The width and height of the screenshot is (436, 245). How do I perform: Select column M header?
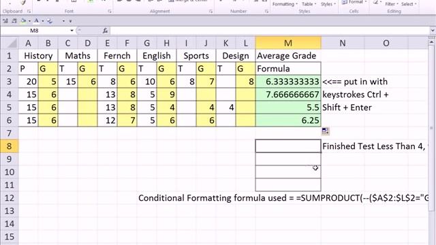tap(288, 43)
